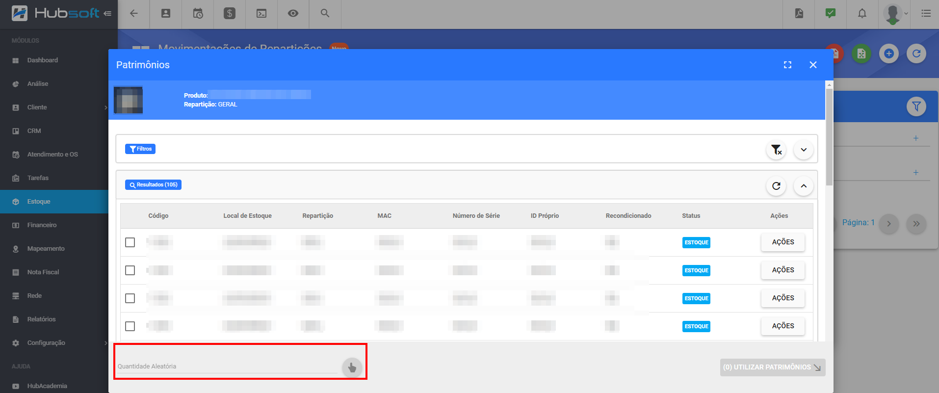This screenshot has width=939, height=393.
Task: Click the terminal console toolbar icon
Action: click(x=261, y=14)
